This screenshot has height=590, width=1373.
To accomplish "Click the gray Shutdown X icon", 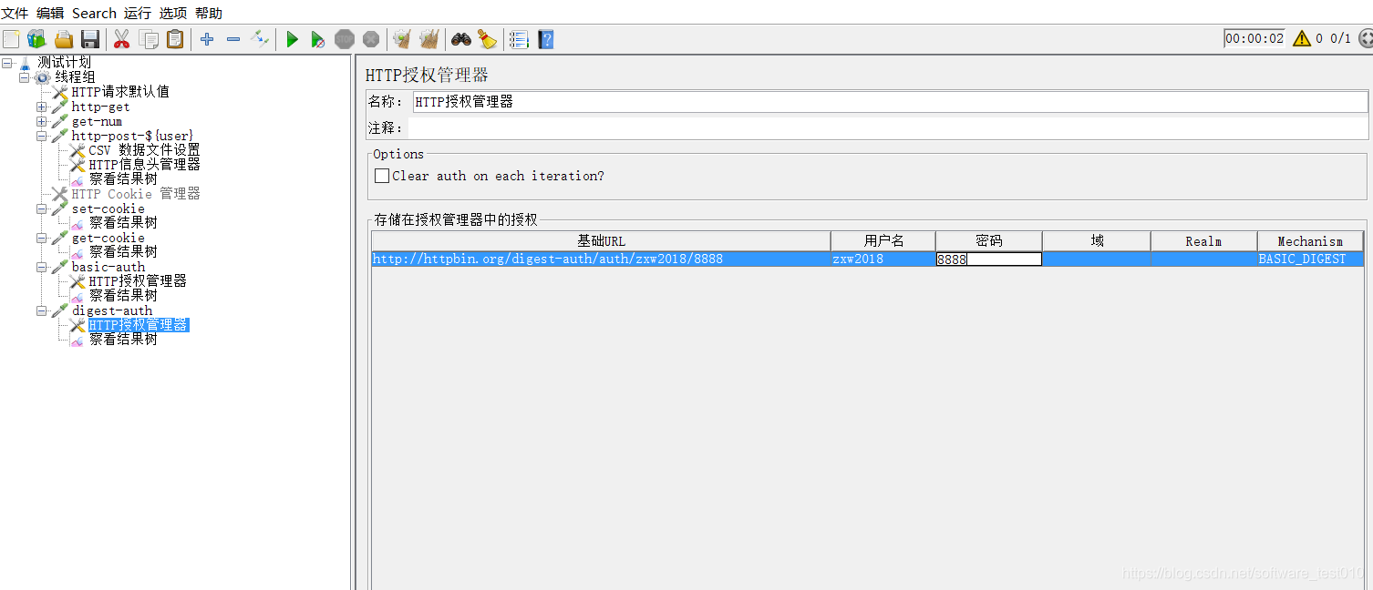I will [x=370, y=39].
